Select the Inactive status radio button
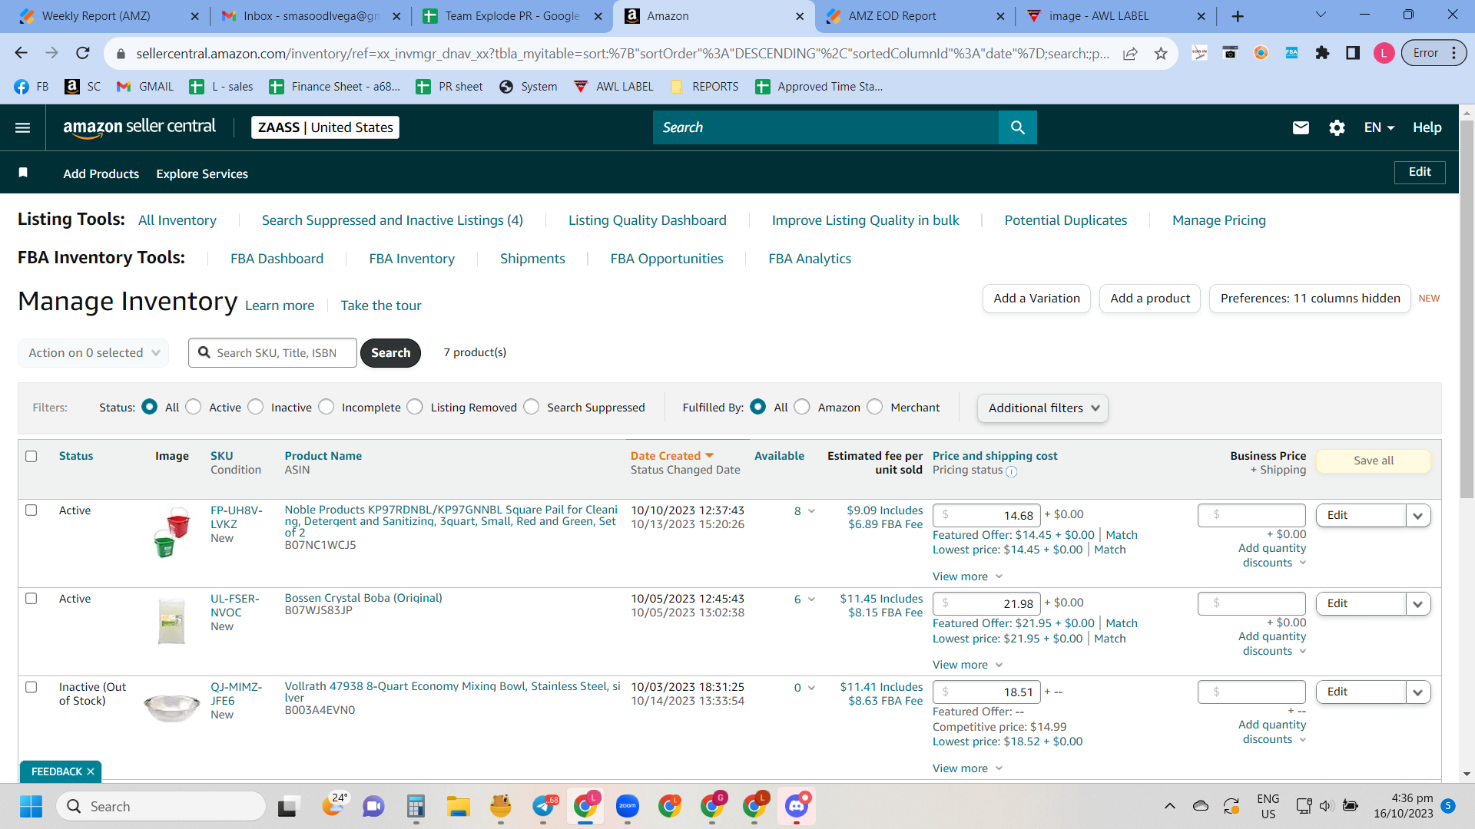The height and width of the screenshot is (829, 1475). coord(256,407)
